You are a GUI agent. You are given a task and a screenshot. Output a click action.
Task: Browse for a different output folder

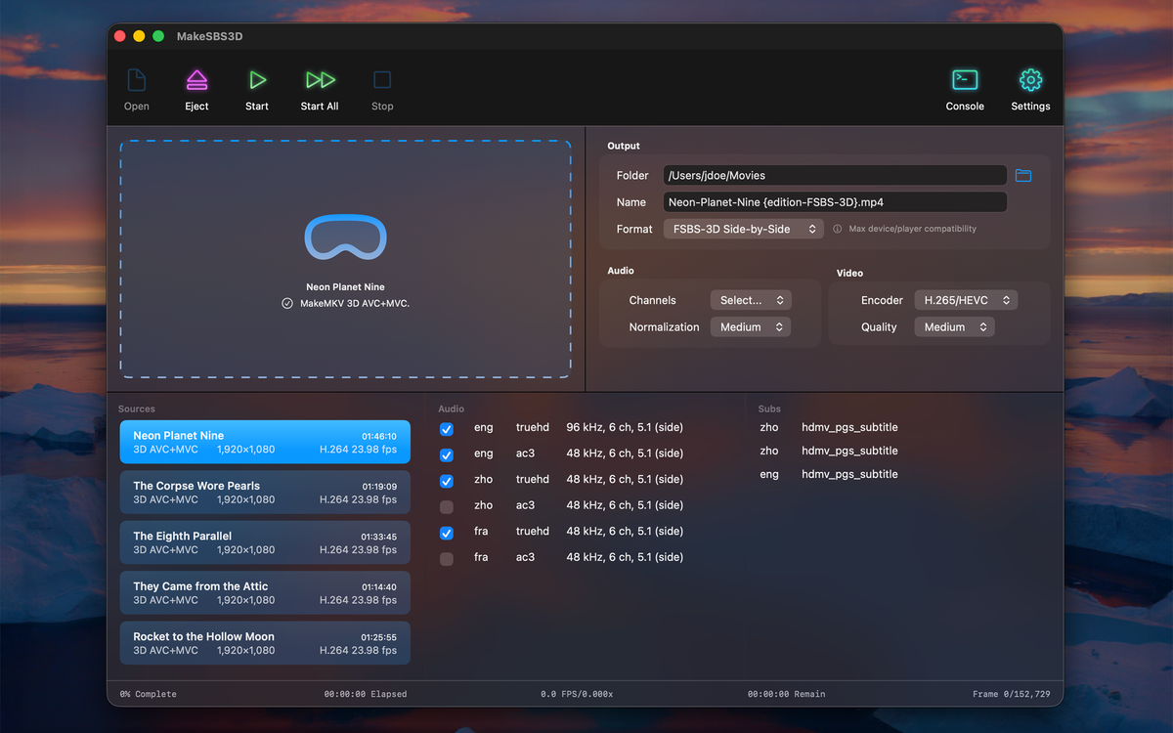pyautogui.click(x=1023, y=175)
